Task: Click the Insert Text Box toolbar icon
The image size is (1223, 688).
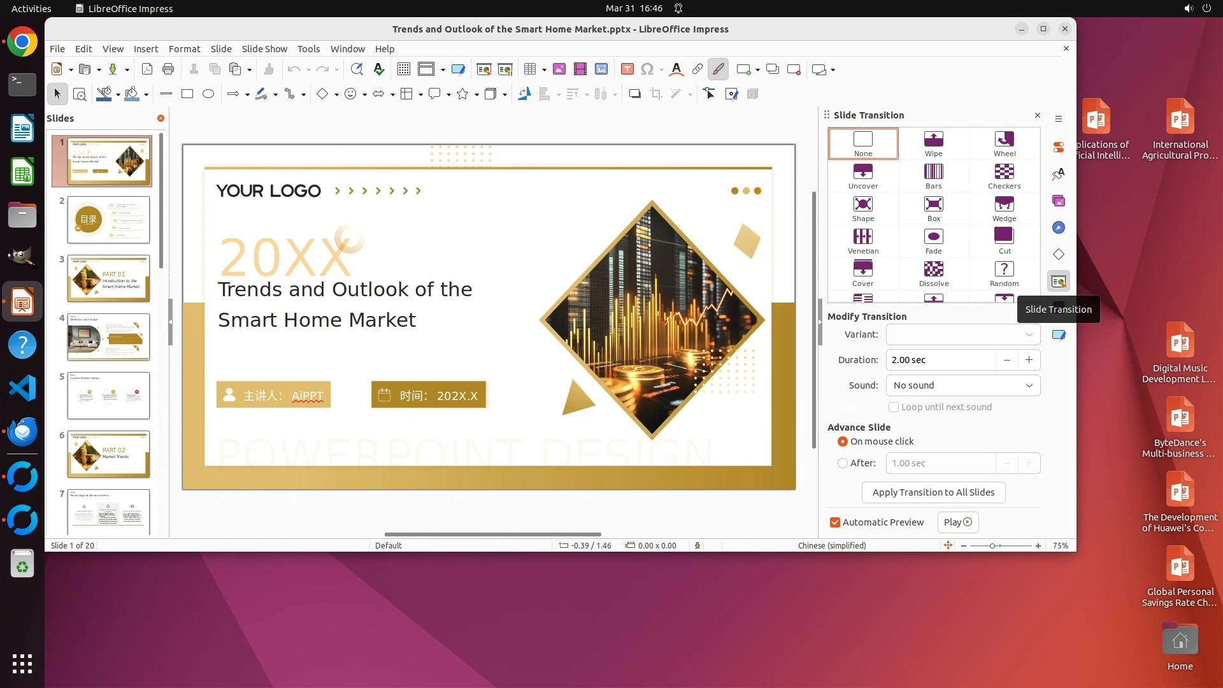Action: click(627, 69)
